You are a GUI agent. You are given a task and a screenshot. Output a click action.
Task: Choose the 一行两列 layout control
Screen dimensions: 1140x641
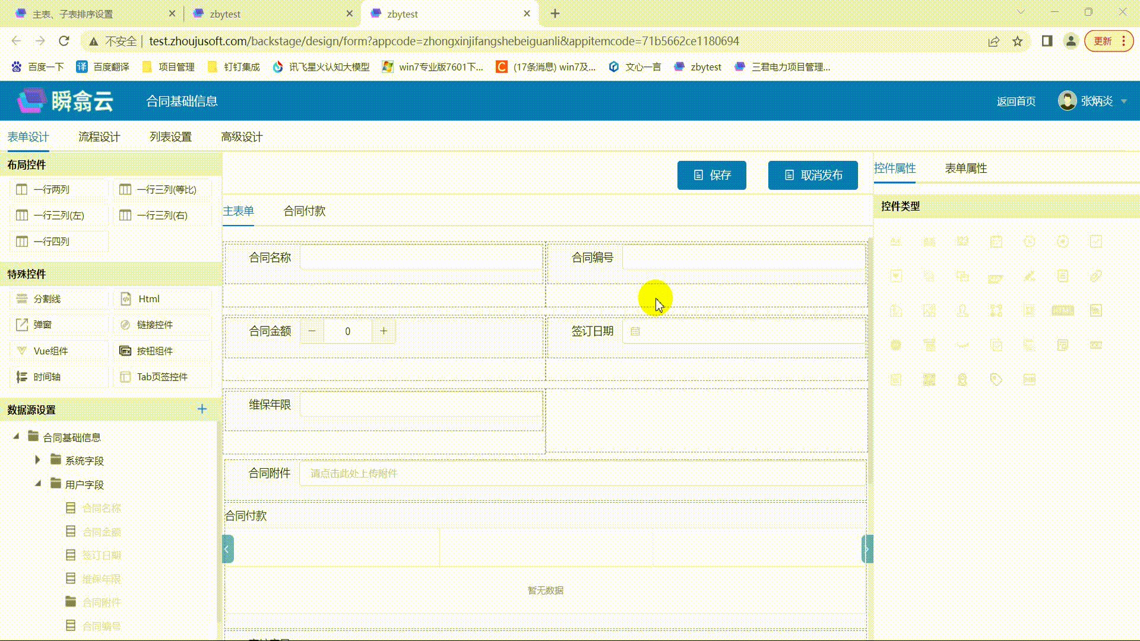(51, 189)
